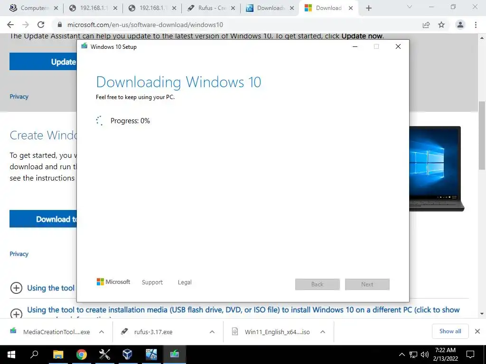Click upper Privacy link on webpage
Screen dimensions: 486x364
[x=19, y=97]
